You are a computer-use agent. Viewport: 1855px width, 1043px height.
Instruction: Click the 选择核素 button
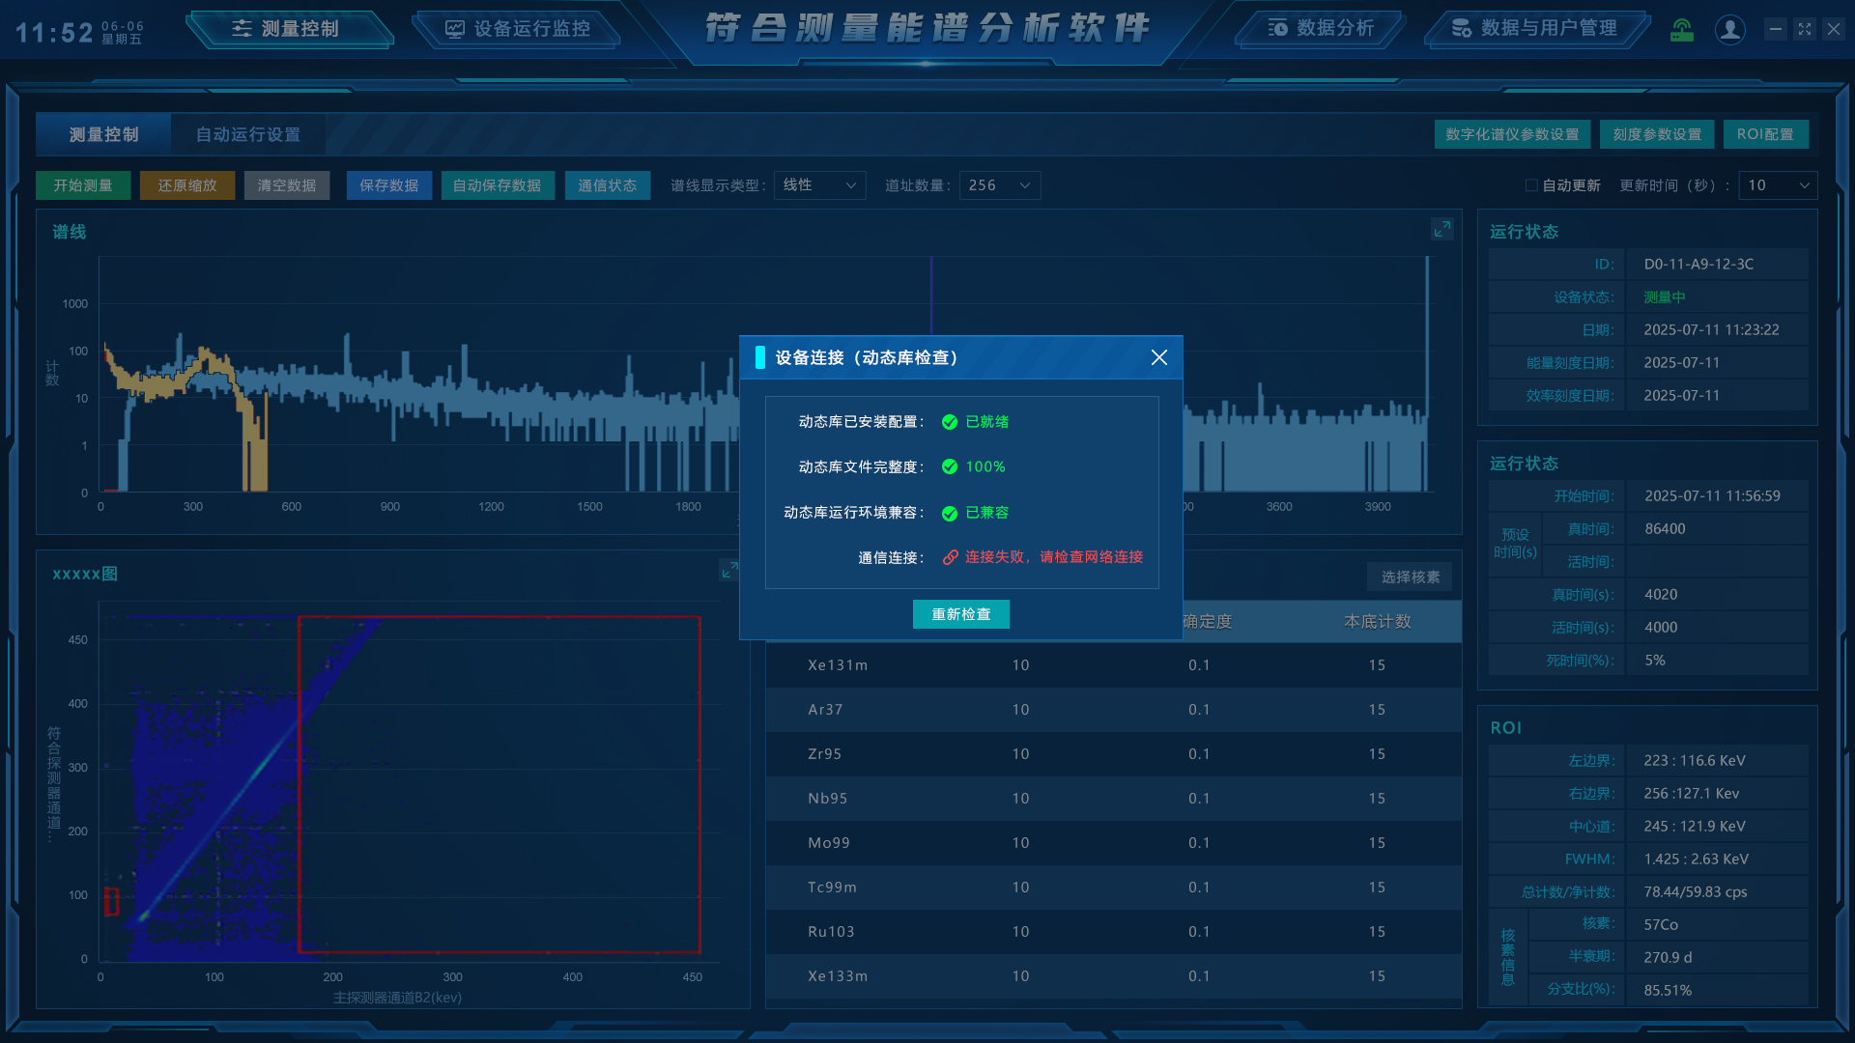(x=1410, y=577)
